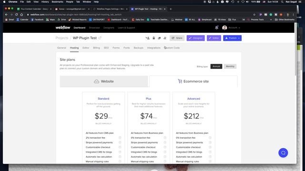The height and width of the screenshot is (171, 305).
Task: Select Monthly billing type
Action: coord(230,66)
